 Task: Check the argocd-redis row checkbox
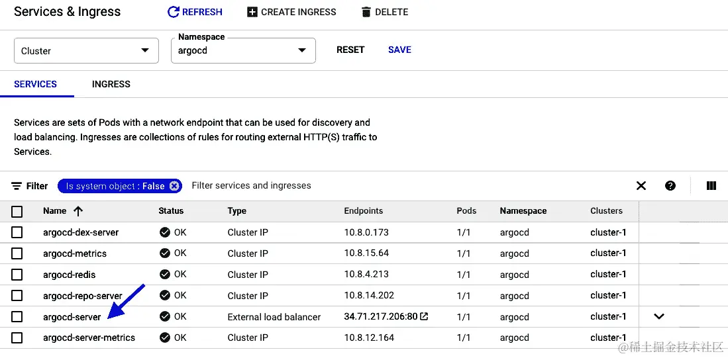point(17,275)
